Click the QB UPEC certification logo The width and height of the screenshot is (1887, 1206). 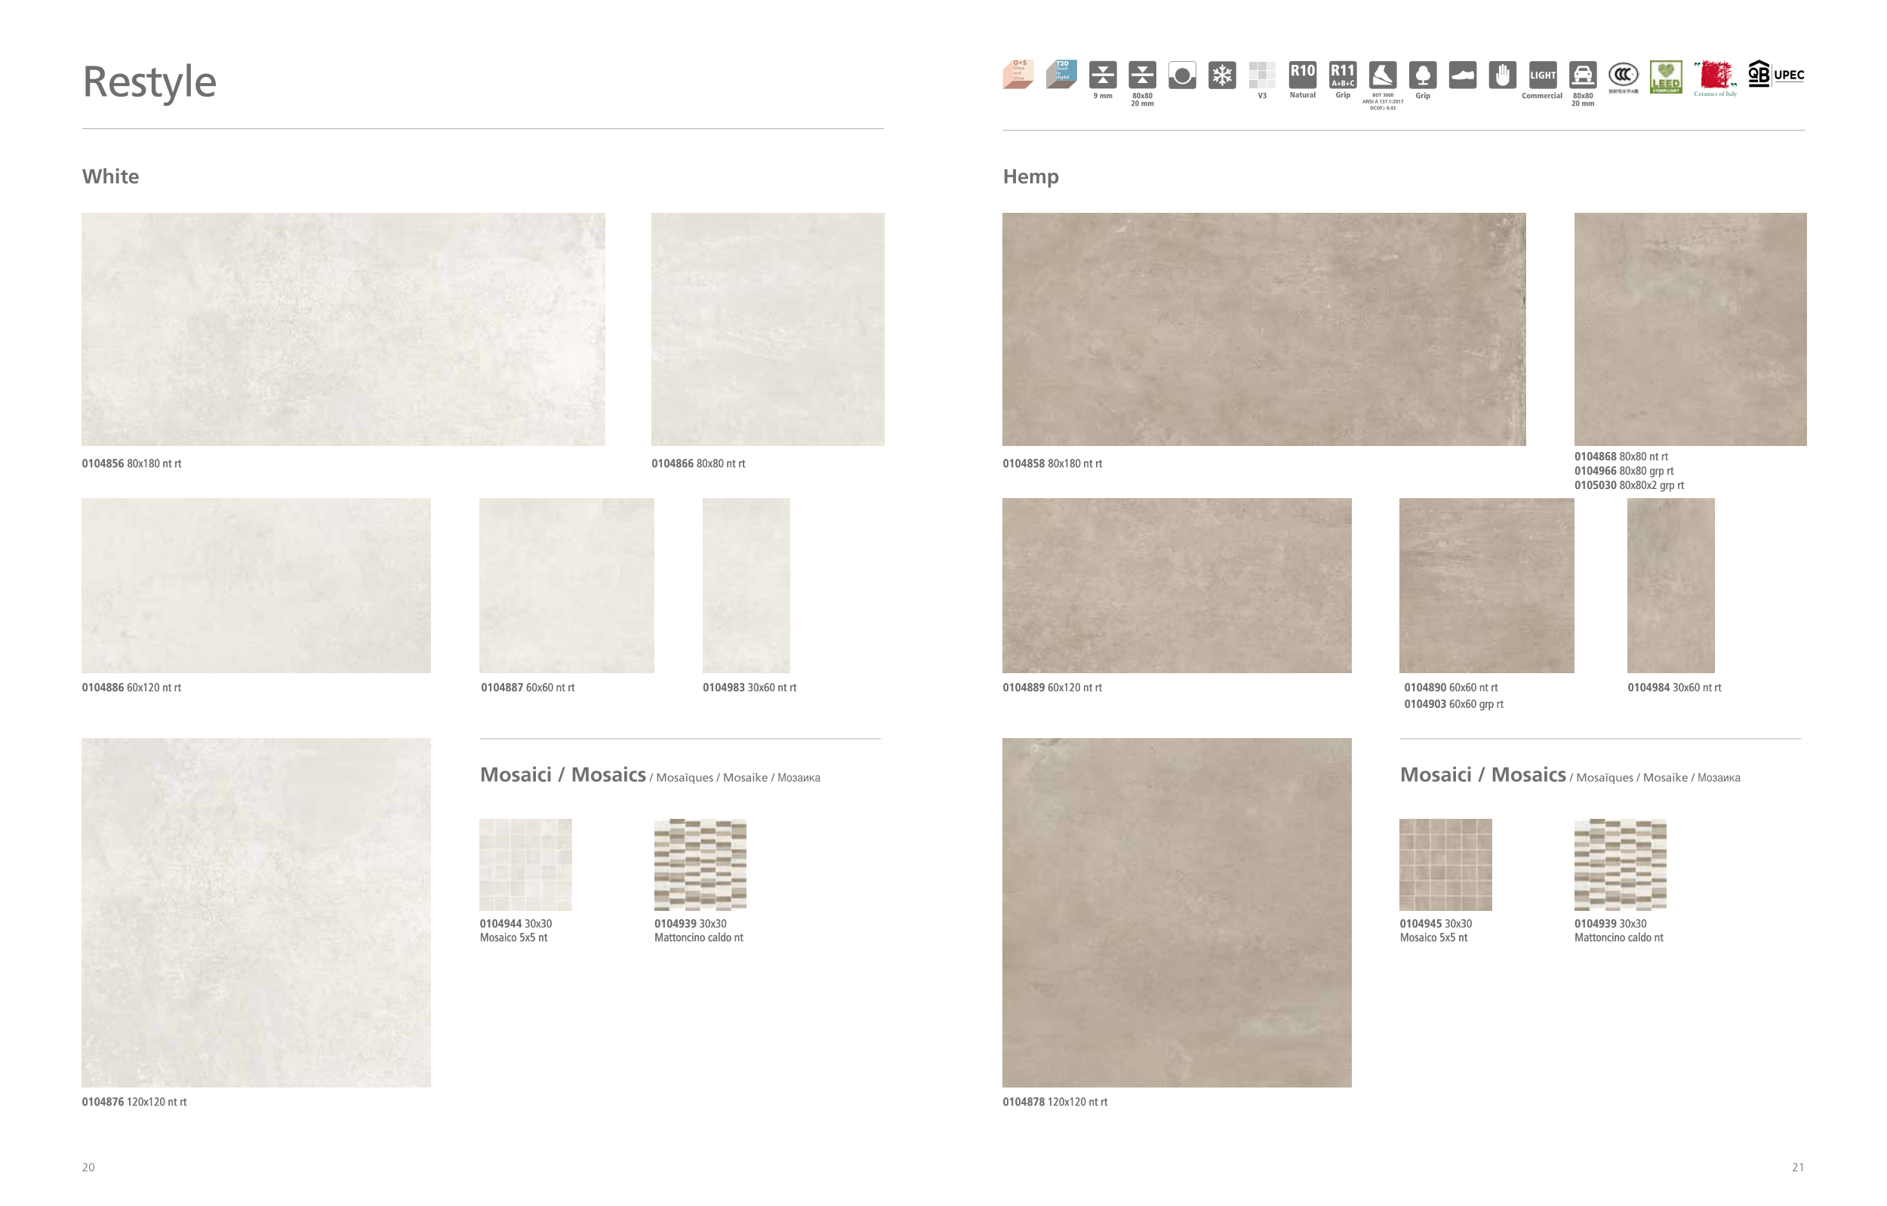pos(1776,75)
